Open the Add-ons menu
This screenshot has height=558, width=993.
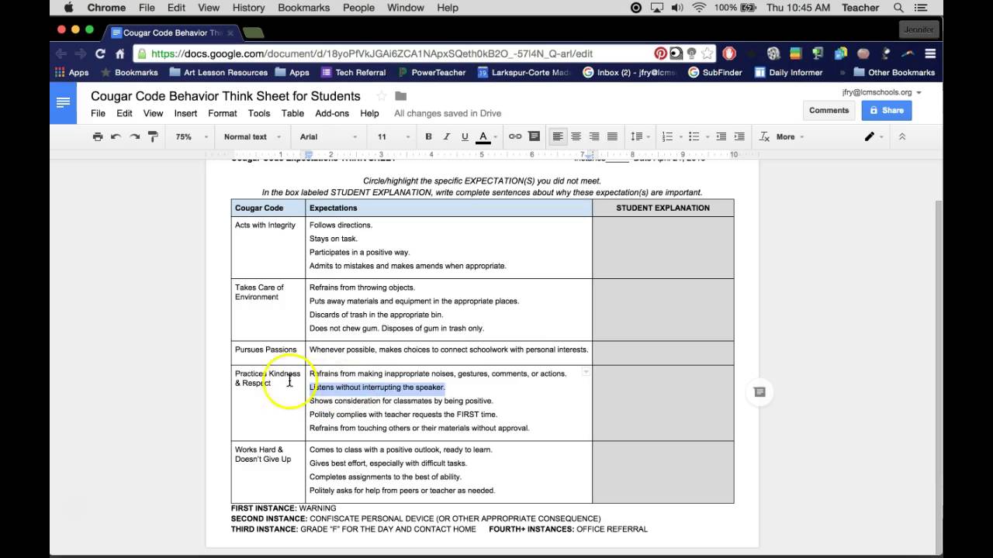pos(332,113)
